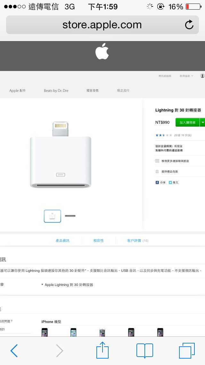Tap the store.apple.com address bar
This screenshot has height=365, width=205.
click(x=102, y=25)
